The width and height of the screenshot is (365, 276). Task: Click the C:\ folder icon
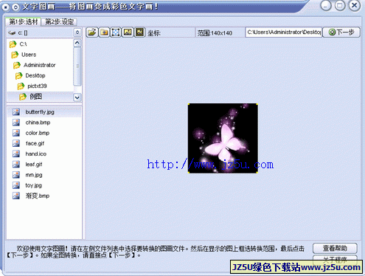(13, 44)
